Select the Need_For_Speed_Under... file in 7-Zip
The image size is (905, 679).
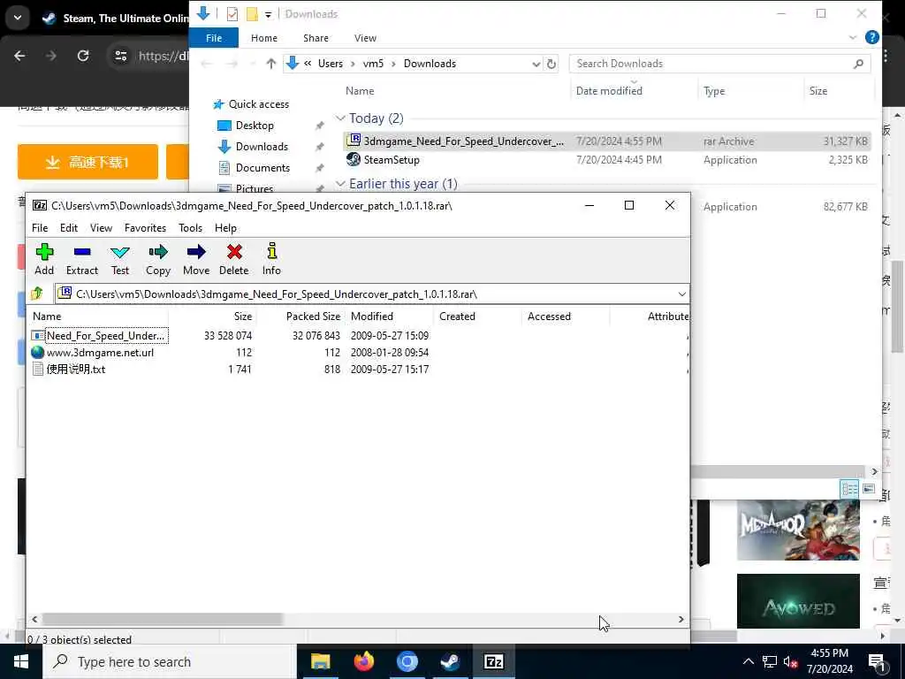tap(99, 335)
